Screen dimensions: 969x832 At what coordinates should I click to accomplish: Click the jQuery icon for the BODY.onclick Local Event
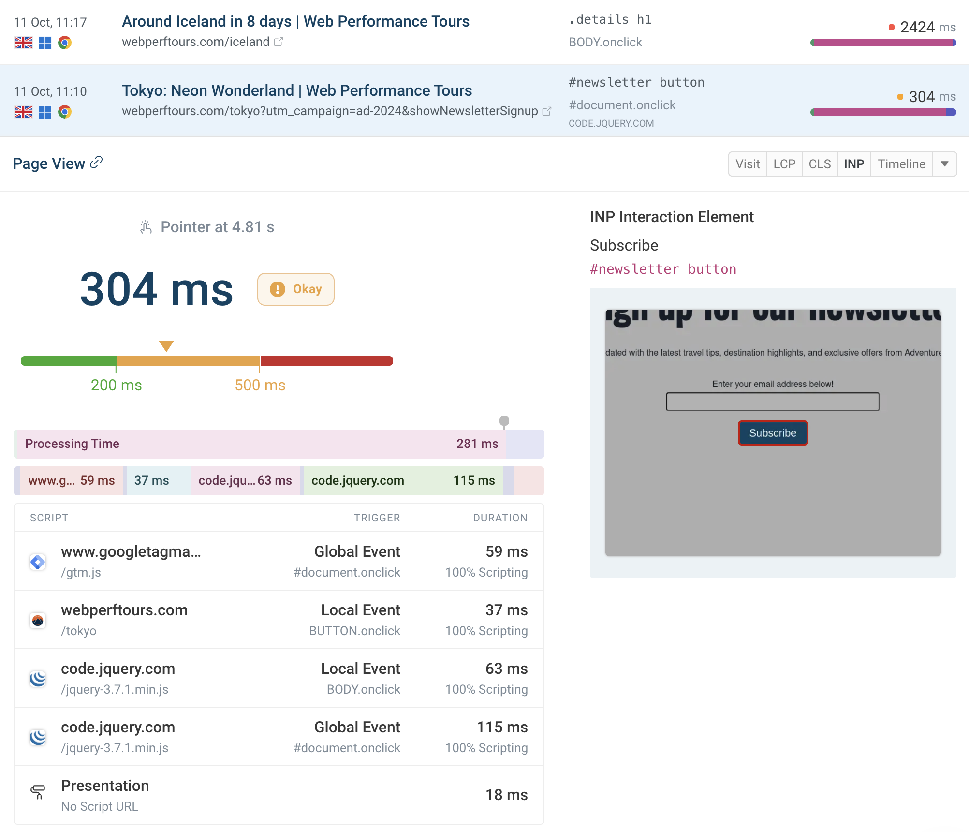point(38,678)
